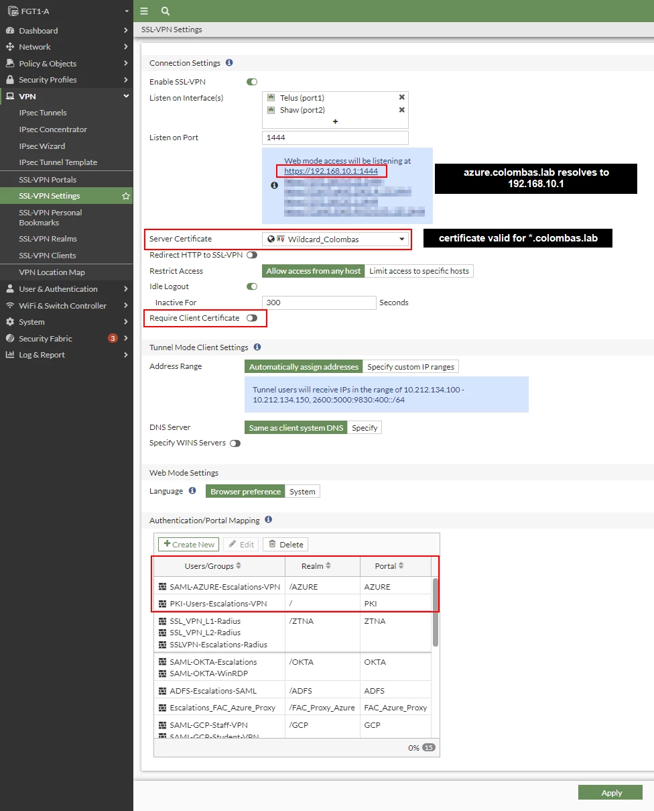
Task: Choose Same as client system DNS
Action: (x=296, y=428)
